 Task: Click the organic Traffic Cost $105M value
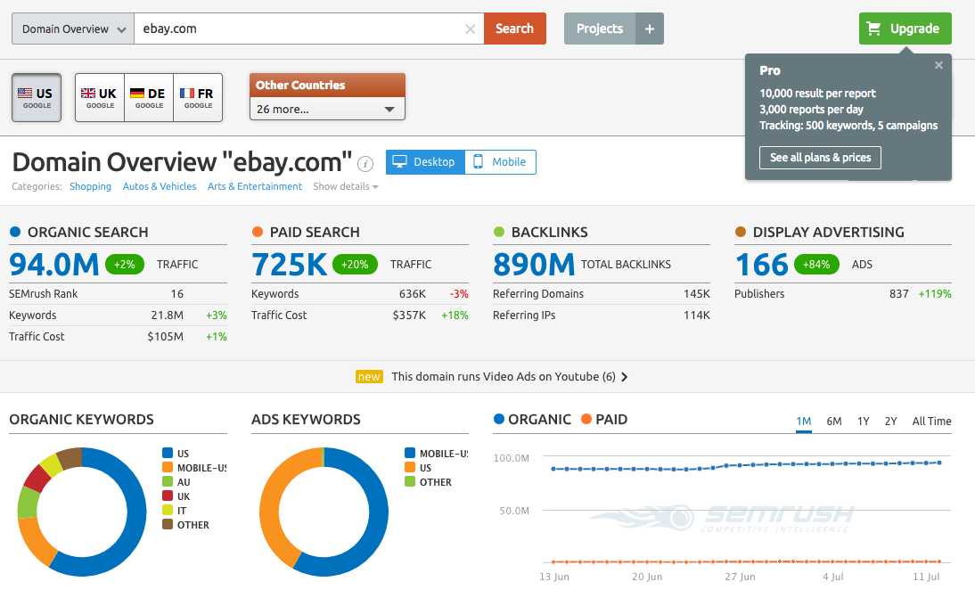166,336
